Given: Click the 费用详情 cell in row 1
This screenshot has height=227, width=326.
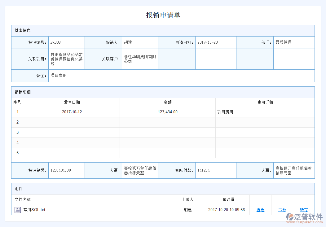Looking at the screenshot, I should point(225,112).
